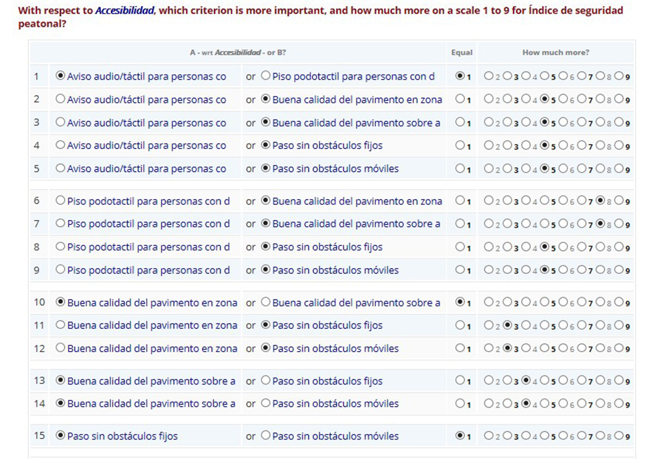The image size is (653, 459).
Task: Select 'Aviso audio/táctil' option A in row 3
Action: coord(60,122)
